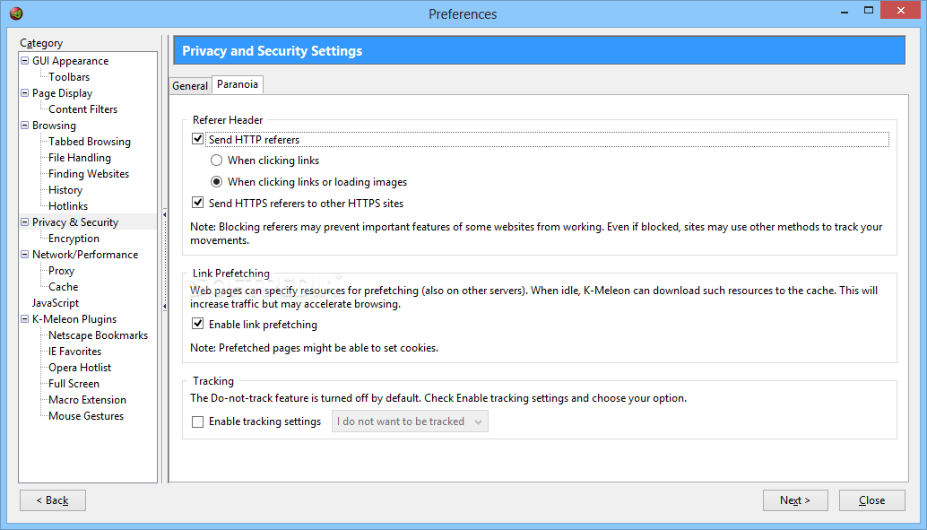Select Tabbed Browsing in category tree
Image resolution: width=927 pixels, height=530 pixels.
[x=90, y=142]
